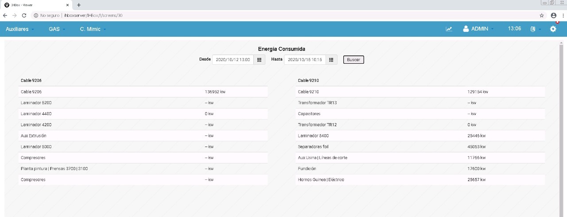Click the Hasta date input field

coord(305,59)
